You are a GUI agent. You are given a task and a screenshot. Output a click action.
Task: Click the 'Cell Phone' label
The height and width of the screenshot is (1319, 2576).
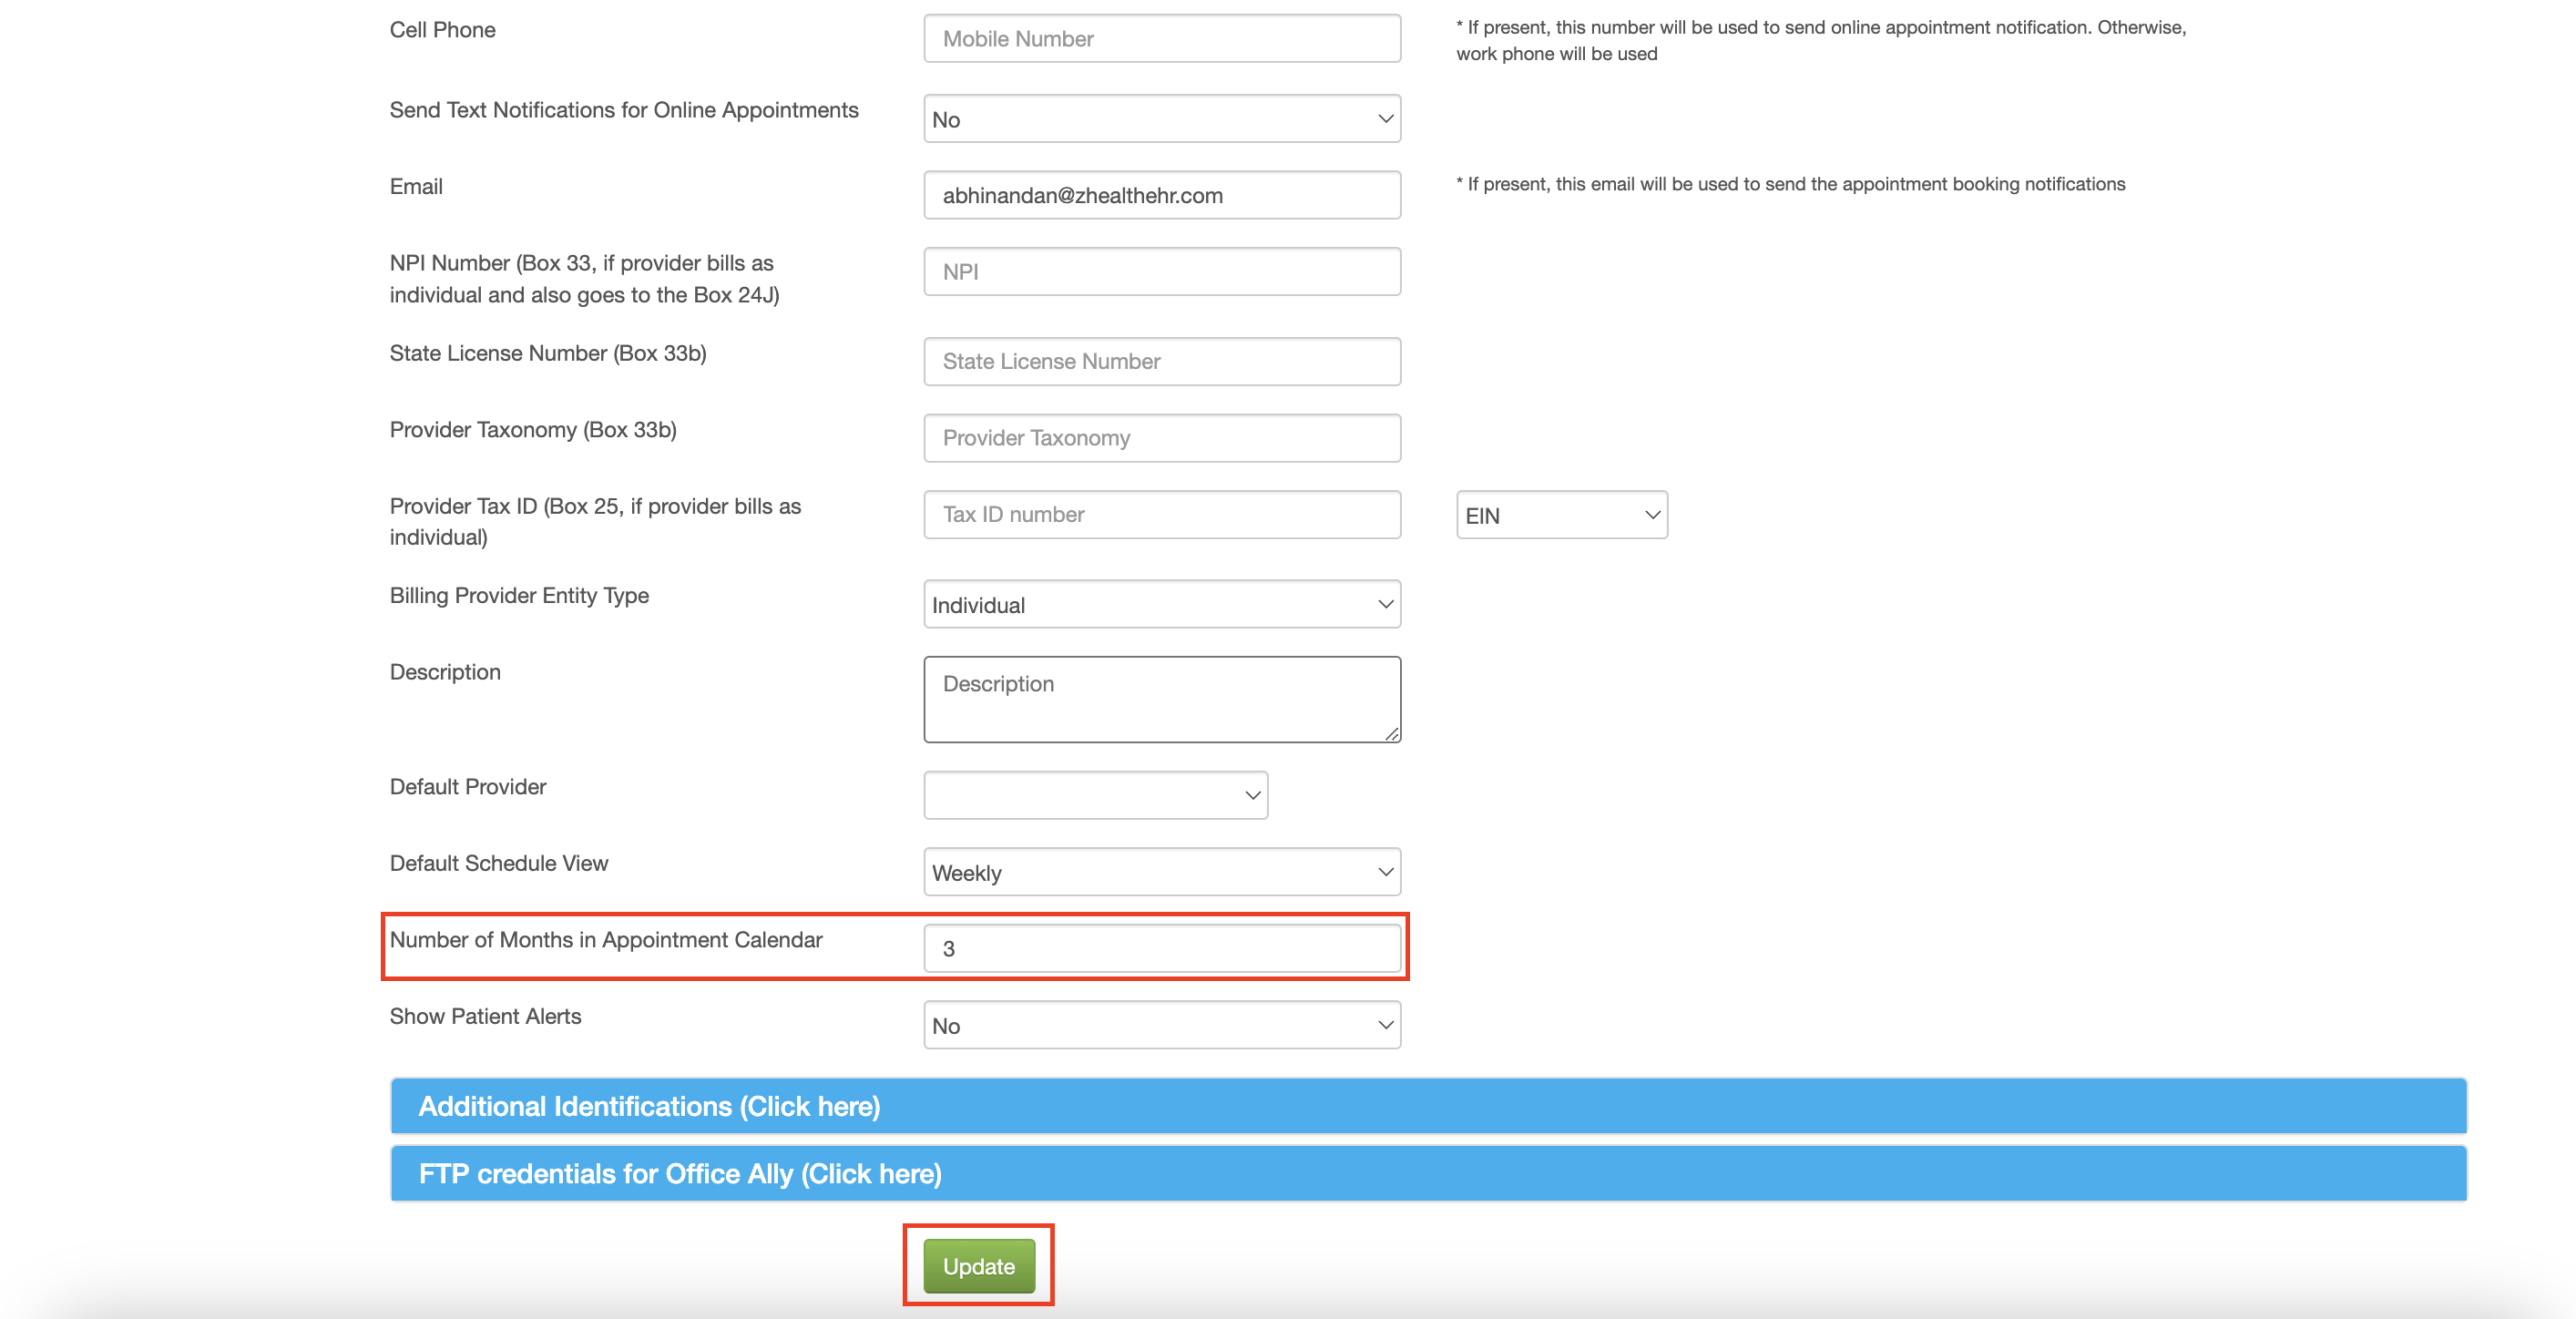[442, 30]
